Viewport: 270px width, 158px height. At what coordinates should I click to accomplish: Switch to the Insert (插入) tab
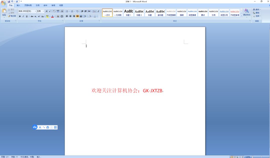(18, 5)
